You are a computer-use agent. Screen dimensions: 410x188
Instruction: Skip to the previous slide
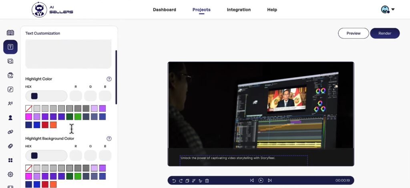point(252,180)
